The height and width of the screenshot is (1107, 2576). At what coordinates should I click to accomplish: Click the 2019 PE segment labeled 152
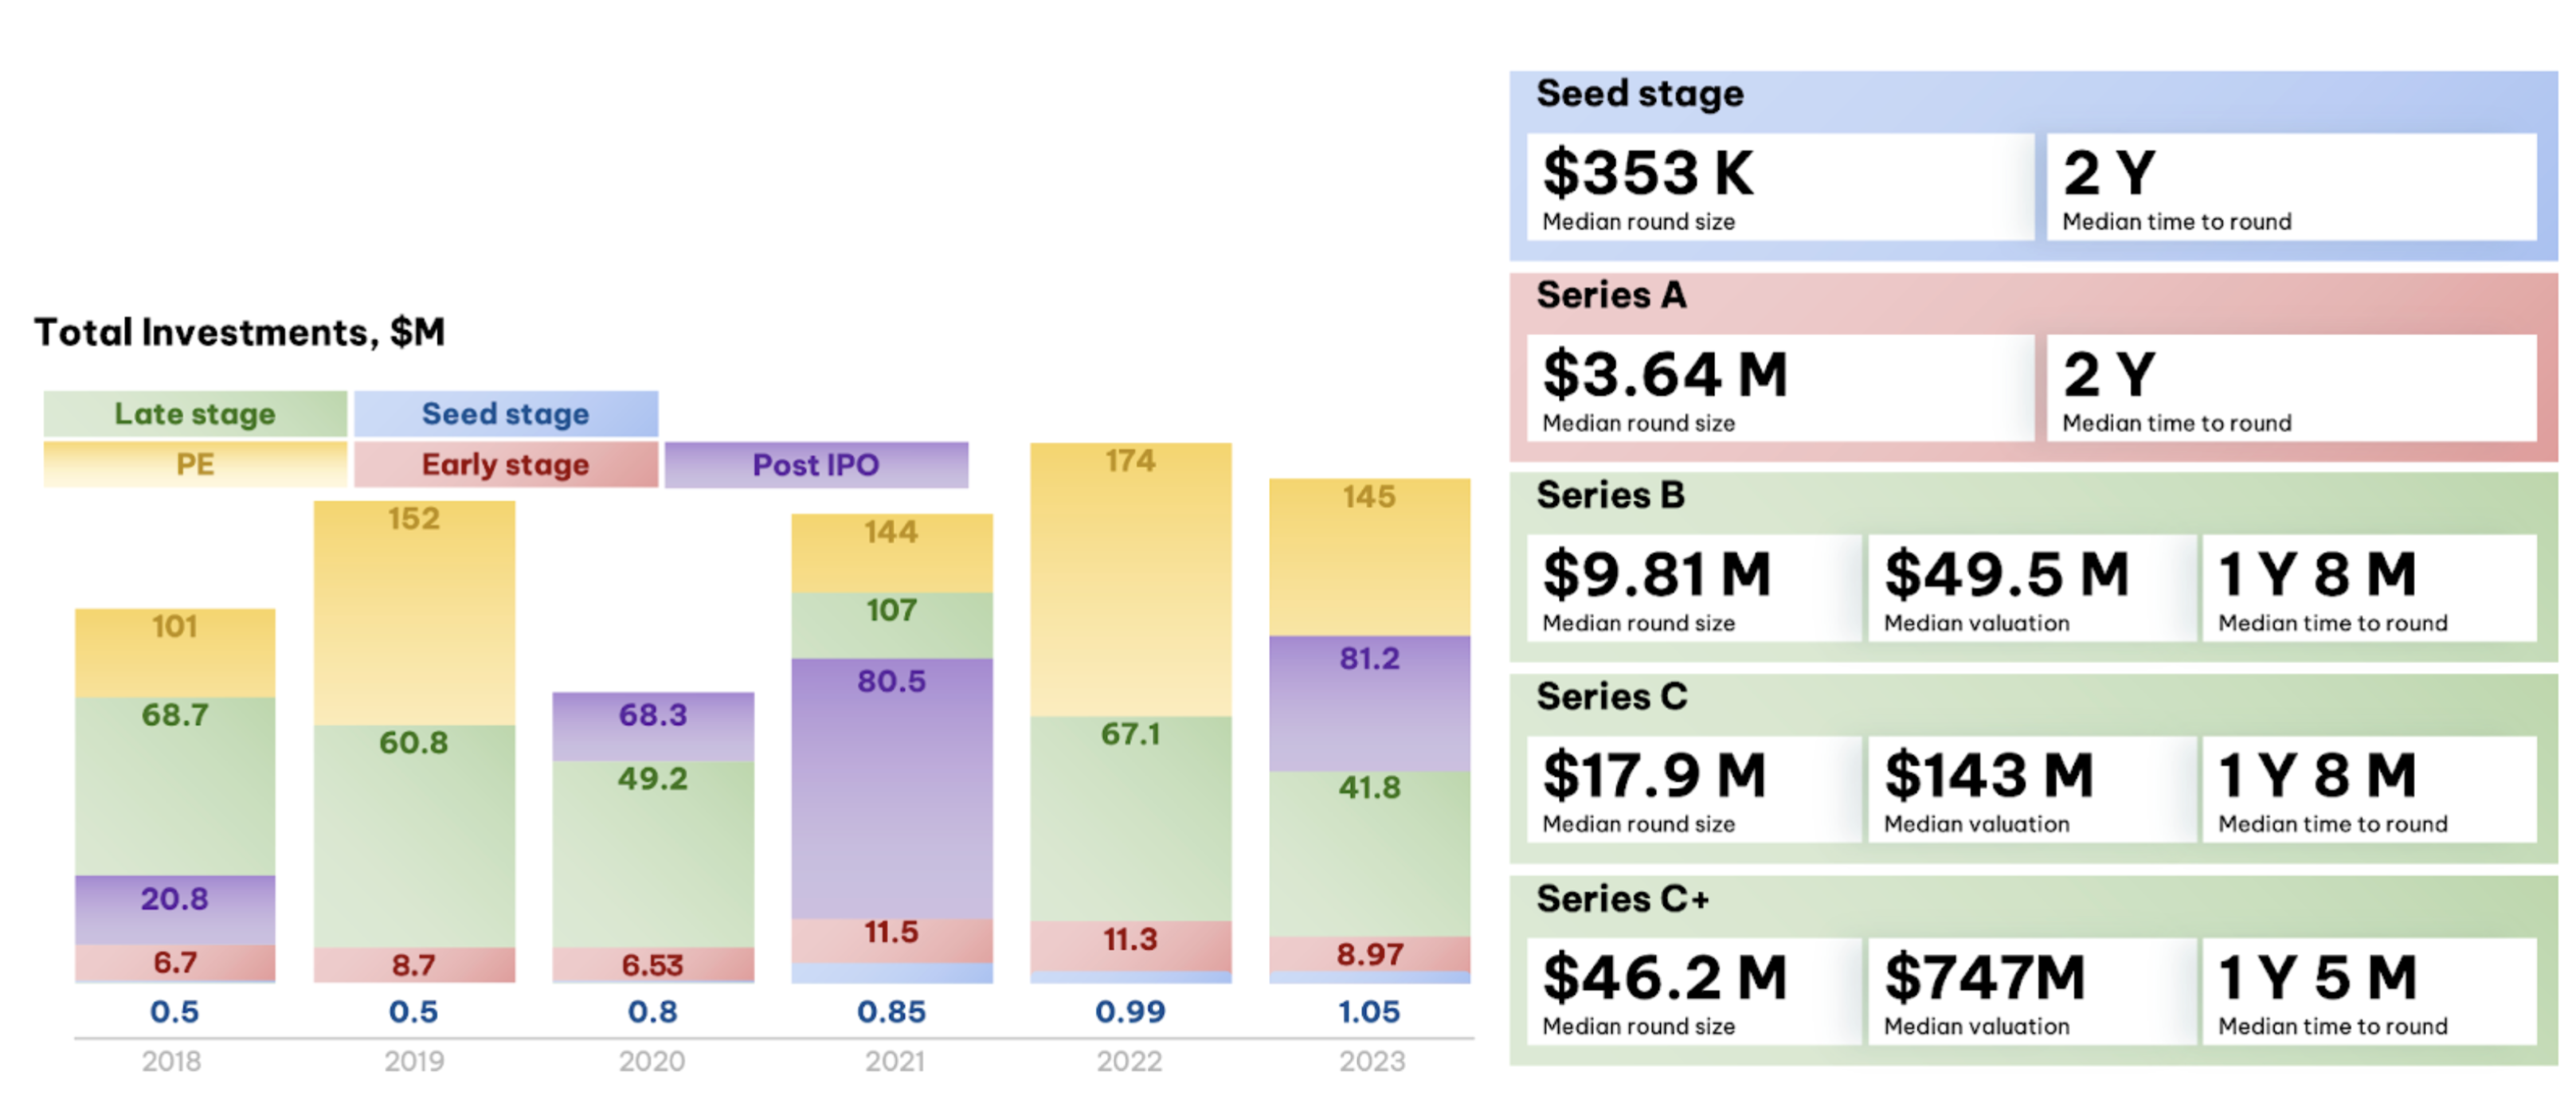click(414, 612)
